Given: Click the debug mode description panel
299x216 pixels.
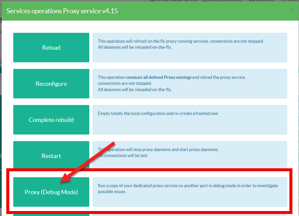Looking at the screenshot, I should pyautogui.click(x=190, y=192).
